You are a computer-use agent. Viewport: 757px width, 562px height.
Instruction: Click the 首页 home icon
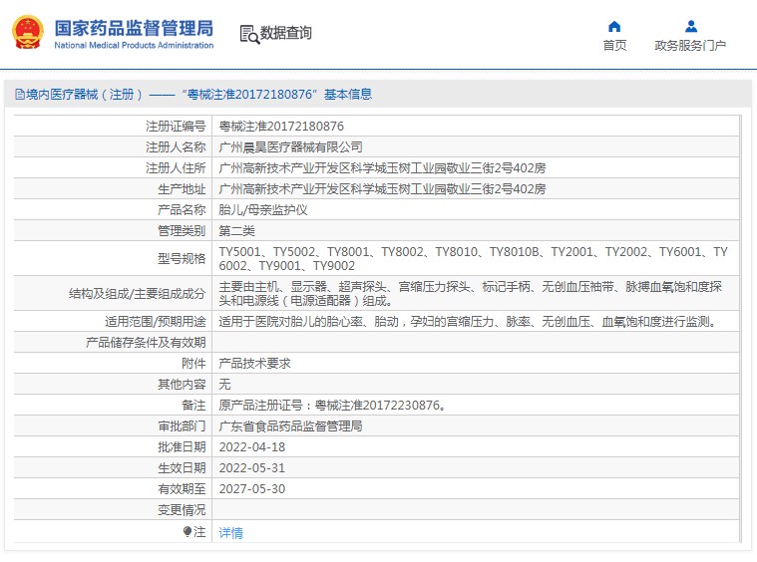tap(614, 26)
